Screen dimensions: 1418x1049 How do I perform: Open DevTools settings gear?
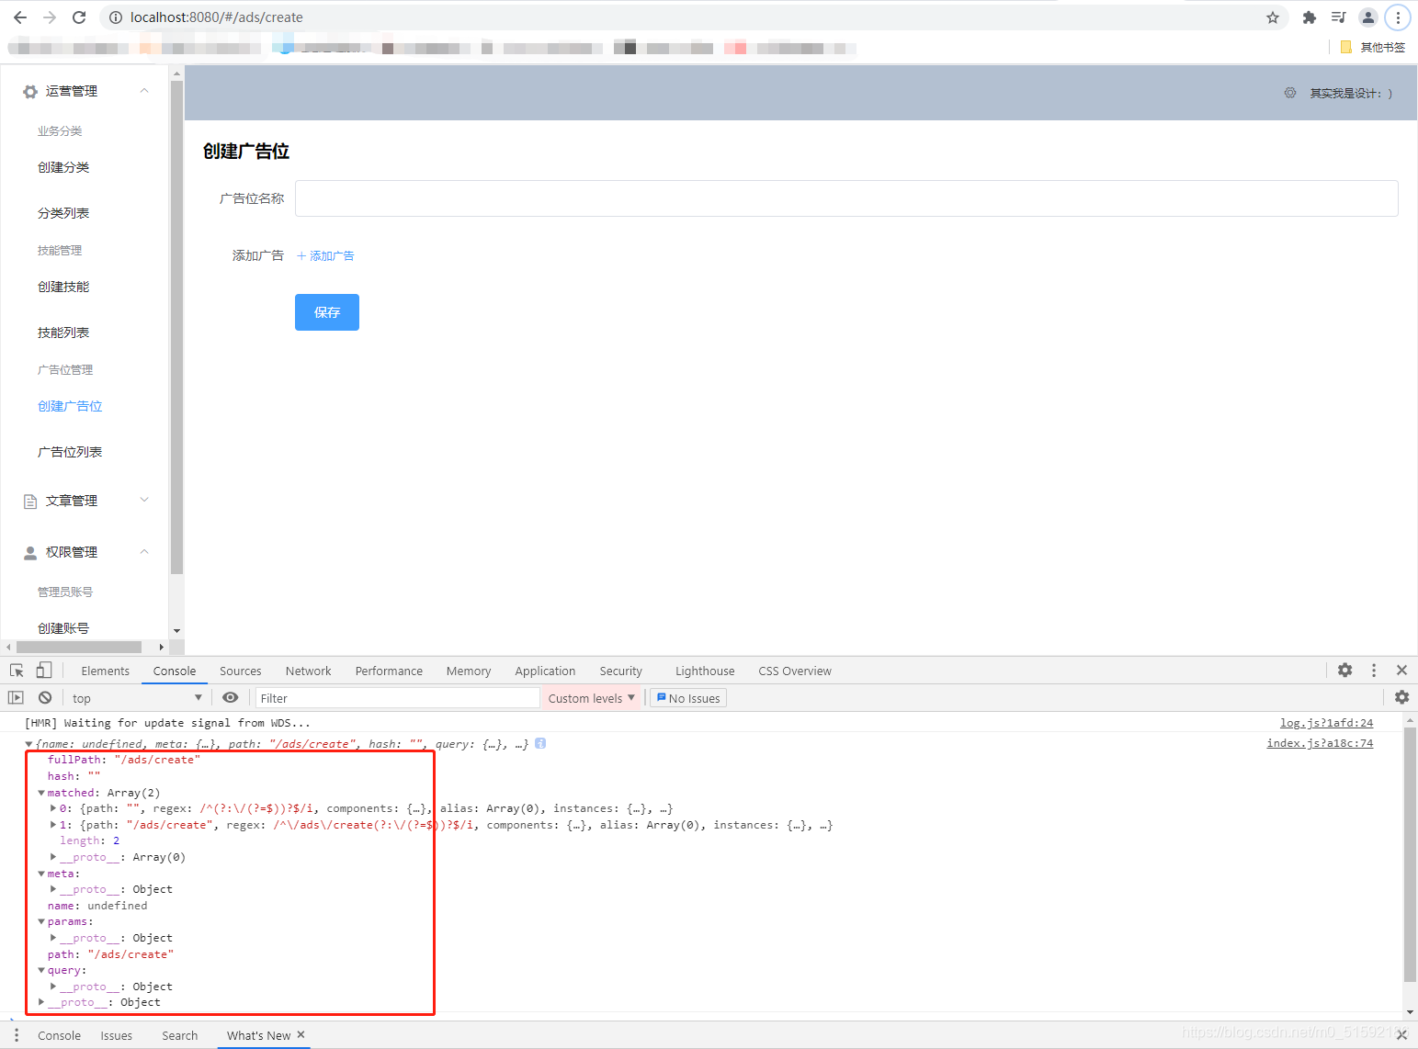(x=1345, y=671)
